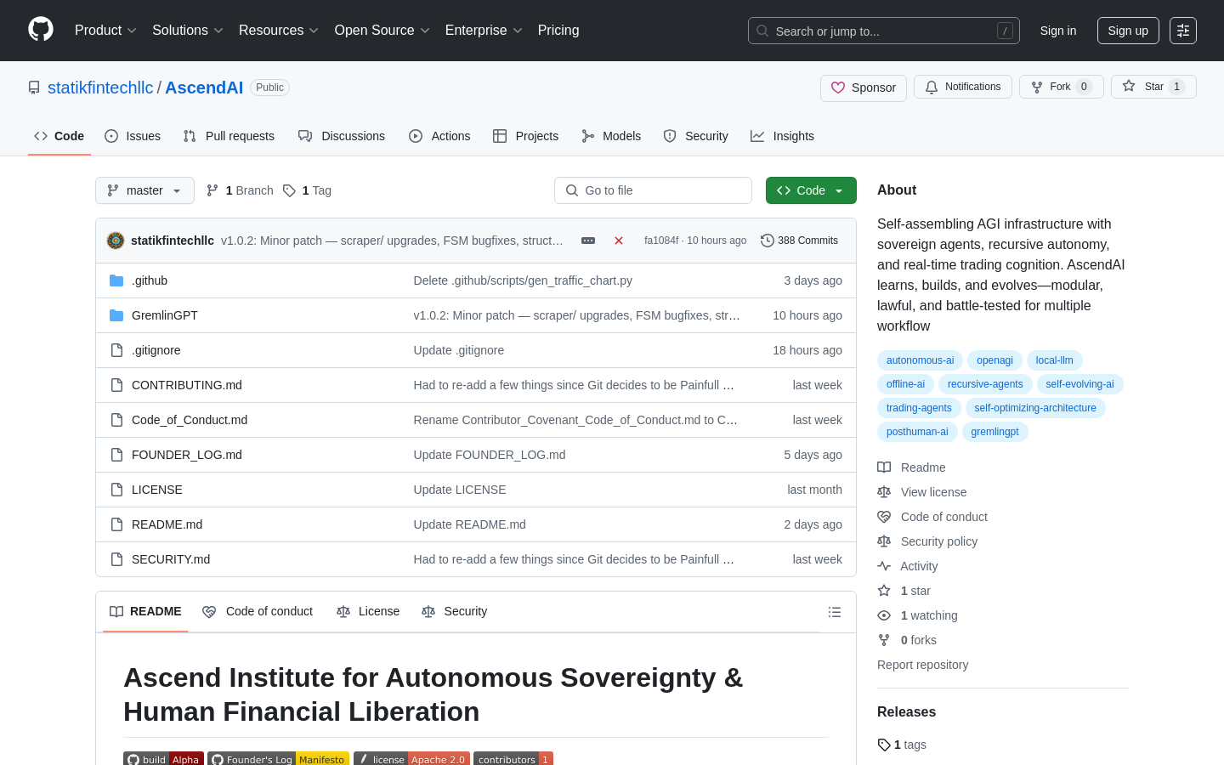
Task: Open the master branch dropdown
Action: click(144, 190)
